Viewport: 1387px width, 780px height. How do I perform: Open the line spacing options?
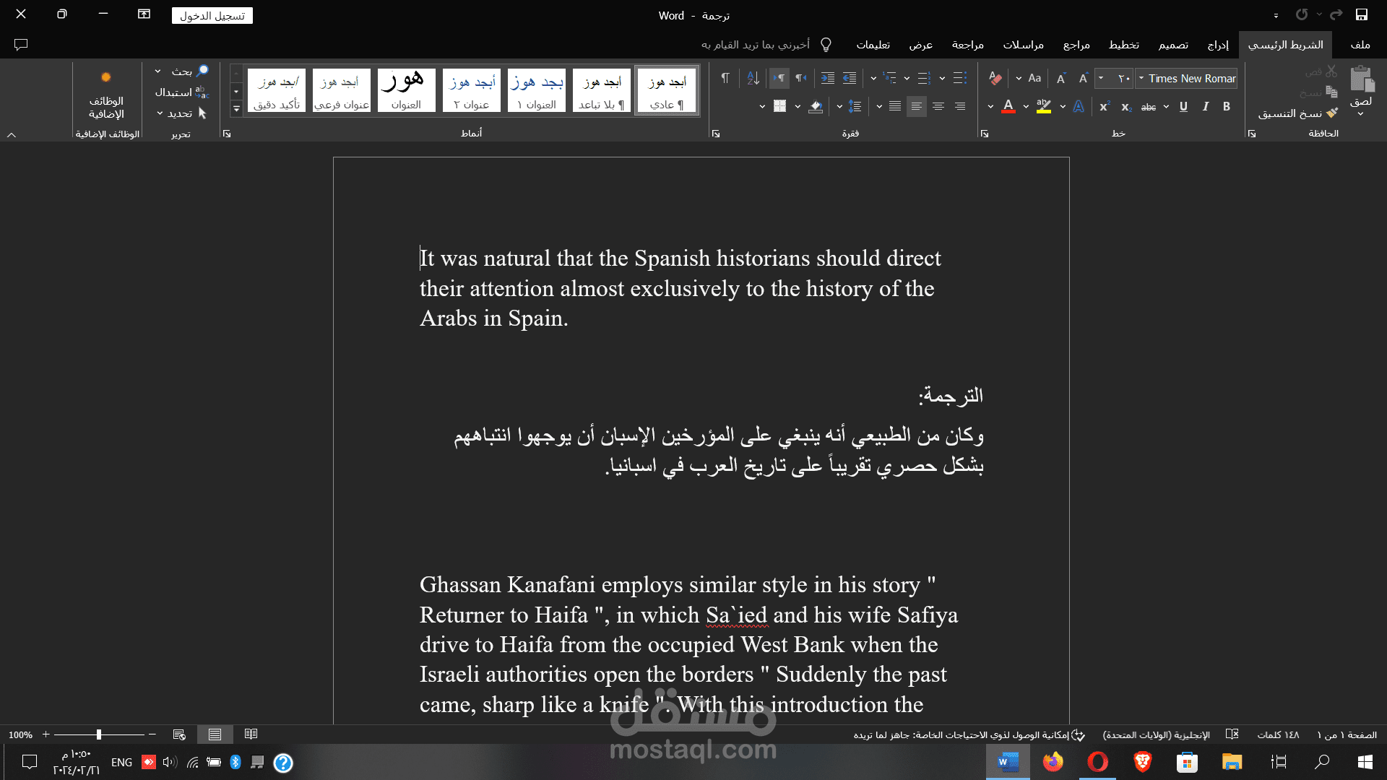(x=855, y=107)
